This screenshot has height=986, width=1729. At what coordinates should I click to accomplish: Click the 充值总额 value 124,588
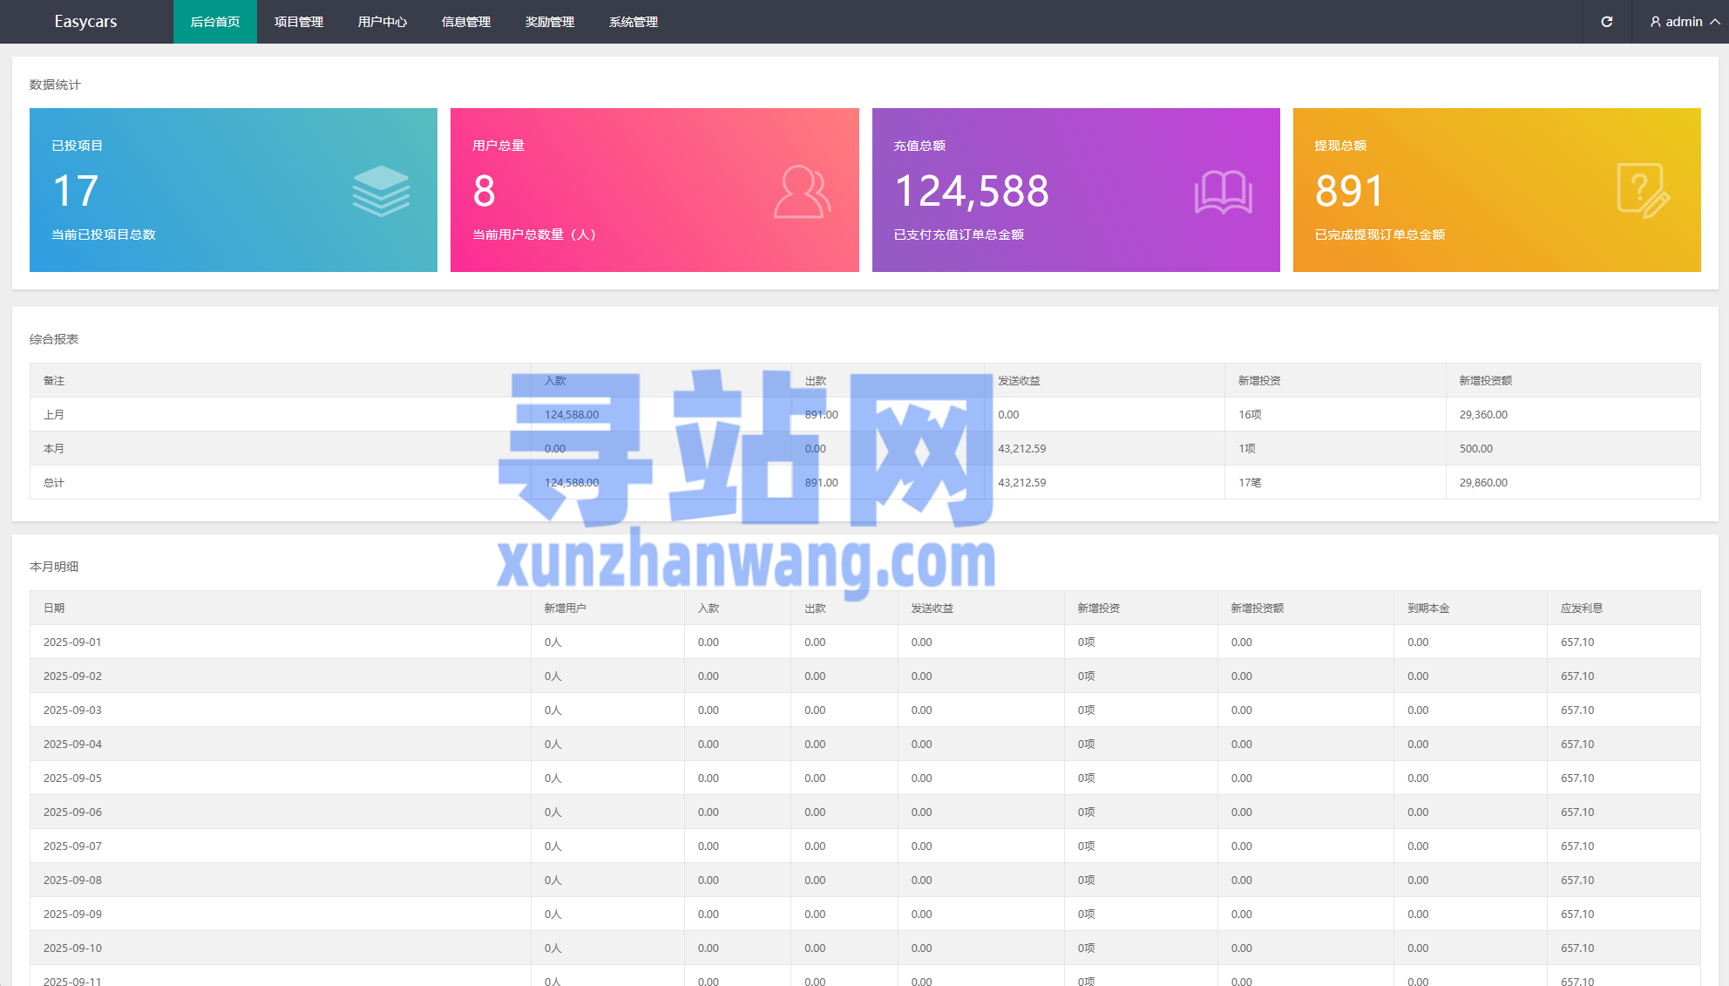point(972,191)
